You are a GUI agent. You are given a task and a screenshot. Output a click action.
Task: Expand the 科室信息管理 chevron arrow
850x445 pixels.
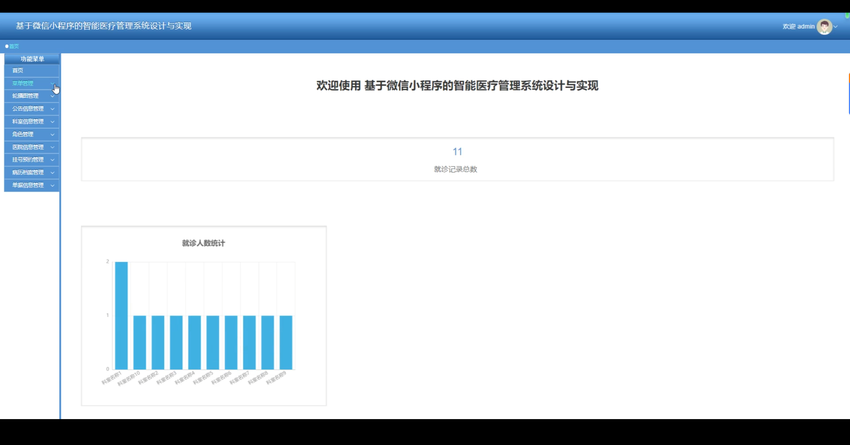click(52, 122)
